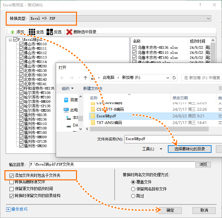Image resolution: width=222 pixels, height=218 pixels.
Task: Click the sidebar scroll down arrow
Action: coord(80,129)
